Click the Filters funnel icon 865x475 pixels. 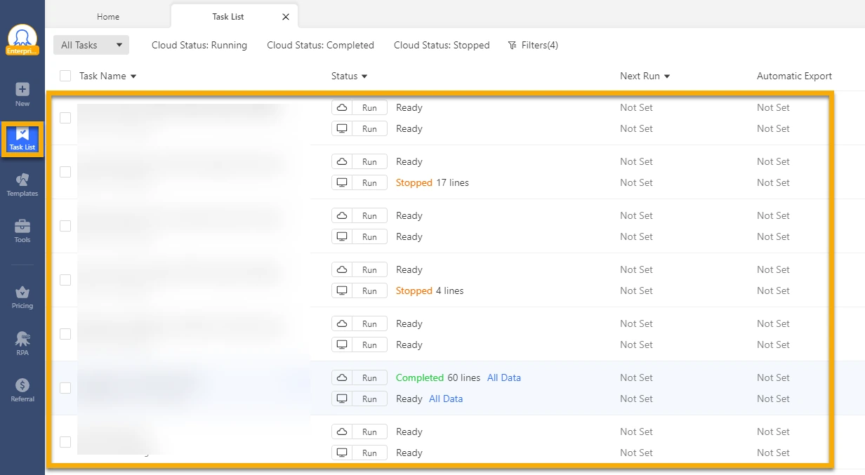click(x=513, y=45)
